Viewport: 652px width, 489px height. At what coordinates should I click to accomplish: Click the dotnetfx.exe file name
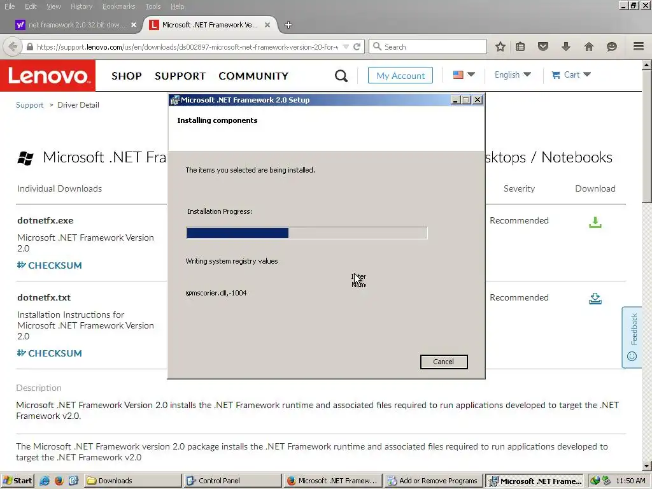coord(45,220)
